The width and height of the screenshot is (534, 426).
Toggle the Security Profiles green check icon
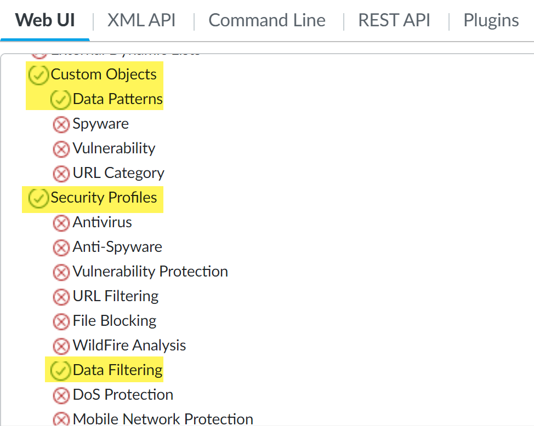pos(38,198)
